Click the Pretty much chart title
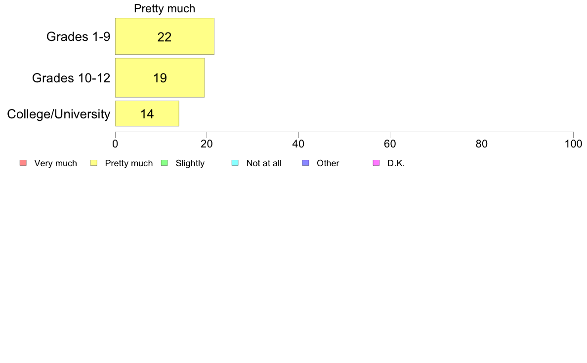The width and height of the screenshot is (587, 363). (x=165, y=8)
